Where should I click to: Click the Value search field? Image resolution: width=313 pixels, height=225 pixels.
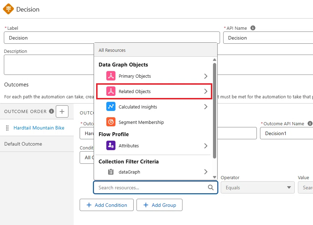click(x=305, y=187)
